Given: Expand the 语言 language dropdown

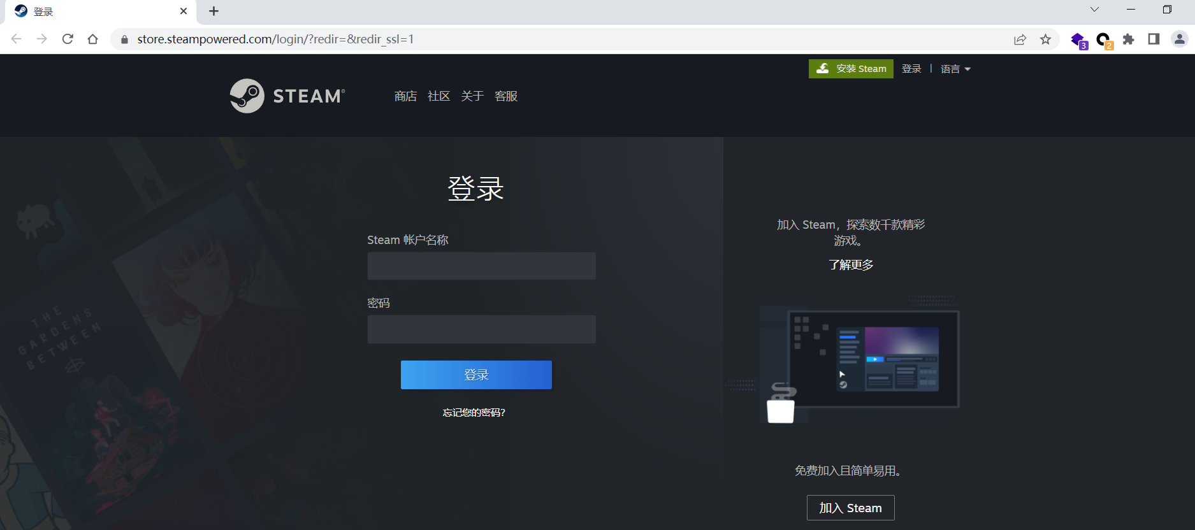Looking at the screenshot, I should click(x=955, y=69).
